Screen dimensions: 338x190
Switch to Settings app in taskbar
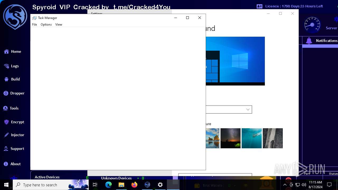pyautogui.click(x=160, y=185)
